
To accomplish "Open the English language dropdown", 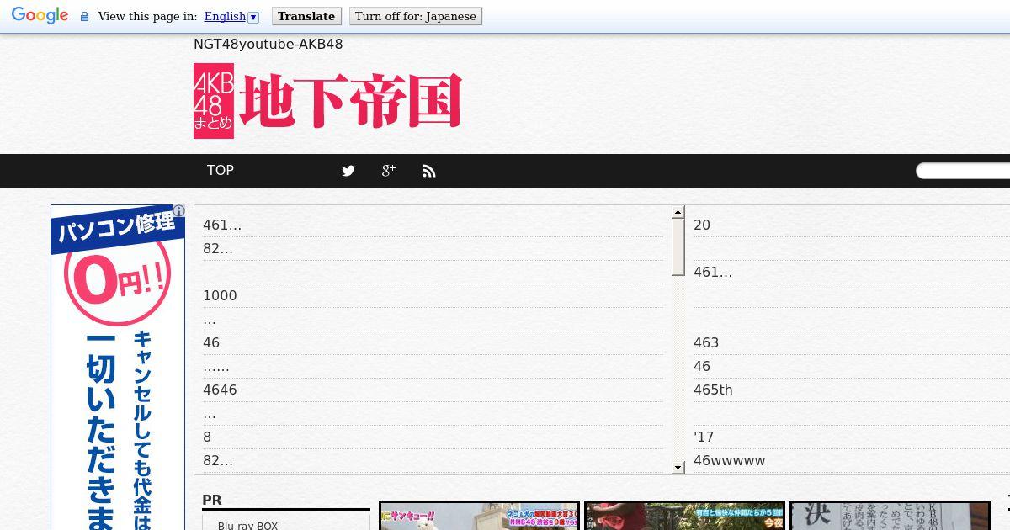I will point(231,16).
